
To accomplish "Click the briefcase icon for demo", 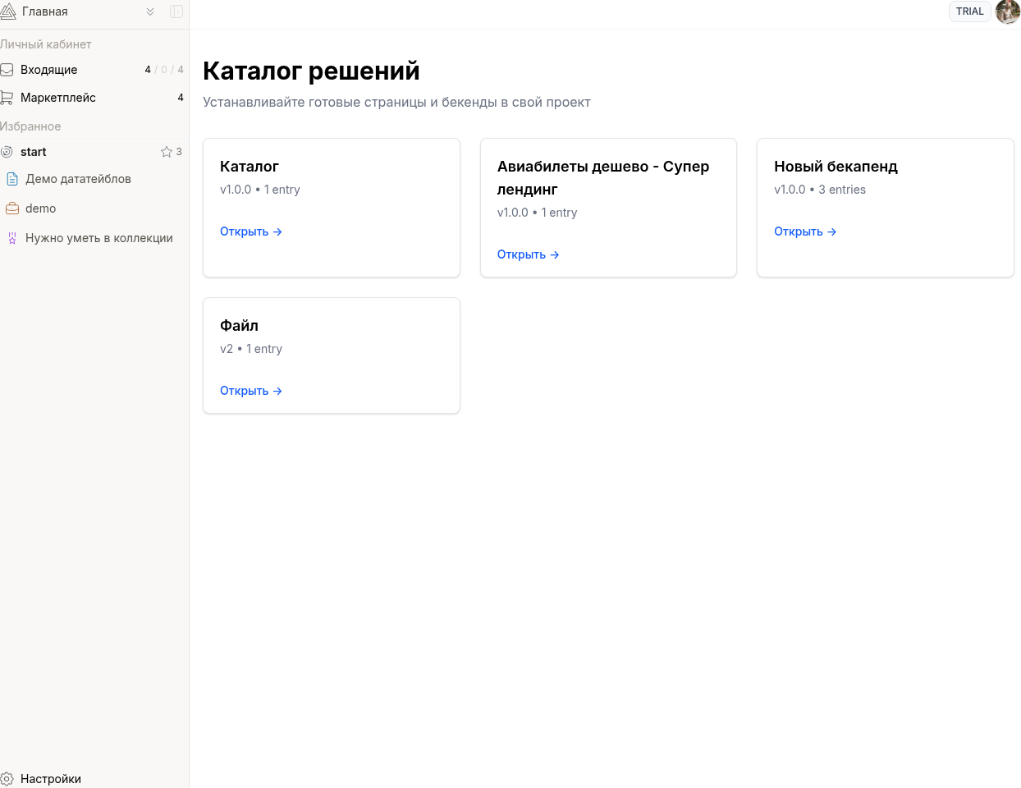I will click(x=12, y=208).
